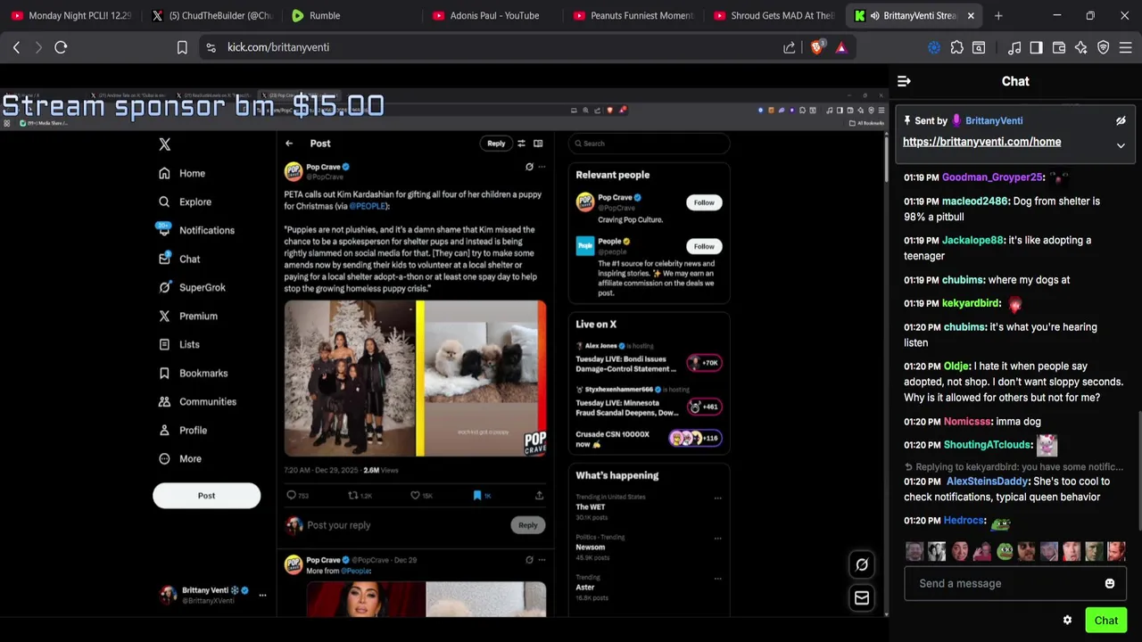This screenshot has width=1142, height=642.
Task: Open more options for The WET trend
Action: (x=717, y=498)
